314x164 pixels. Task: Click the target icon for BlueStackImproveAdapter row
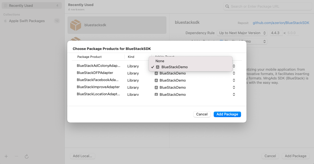coord(156,87)
